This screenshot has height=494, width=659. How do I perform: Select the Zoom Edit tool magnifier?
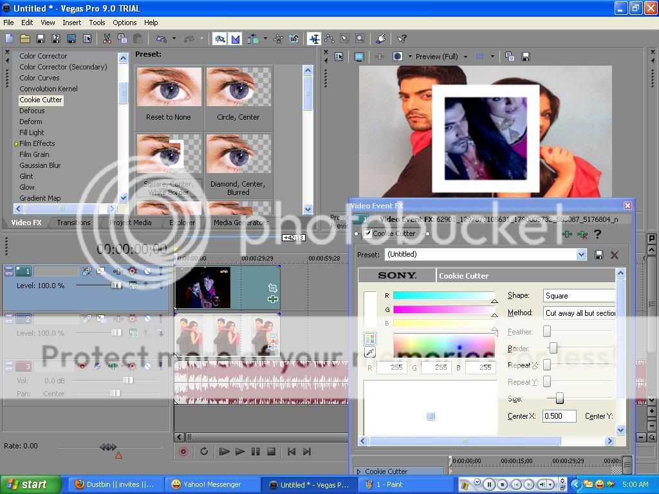point(360,39)
